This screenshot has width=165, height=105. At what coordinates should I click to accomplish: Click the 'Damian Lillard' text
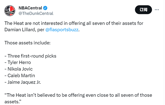click(20, 30)
